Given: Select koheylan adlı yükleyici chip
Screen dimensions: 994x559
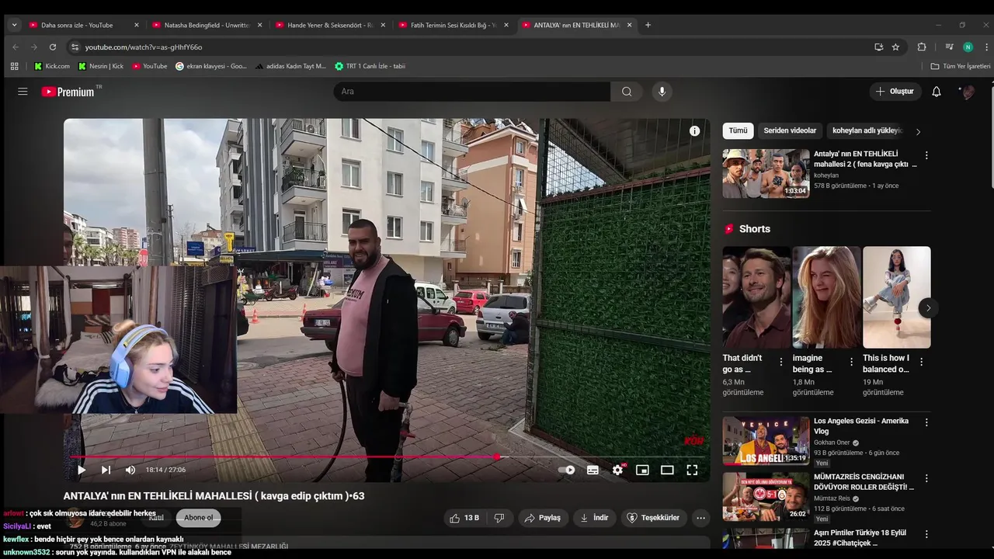Looking at the screenshot, I should click(867, 131).
